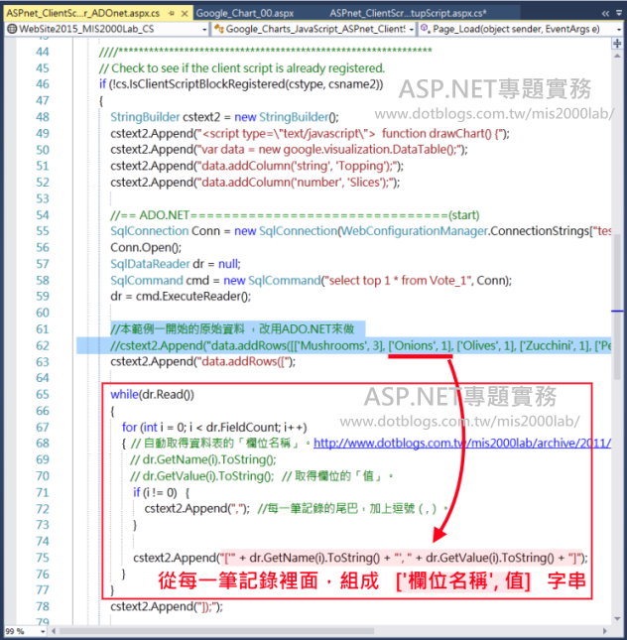627x640 pixels.
Task: Click 'SqlDataReader dr = null;' line
Action: point(176,264)
